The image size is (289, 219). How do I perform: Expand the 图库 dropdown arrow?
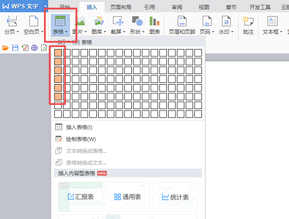click(105, 32)
